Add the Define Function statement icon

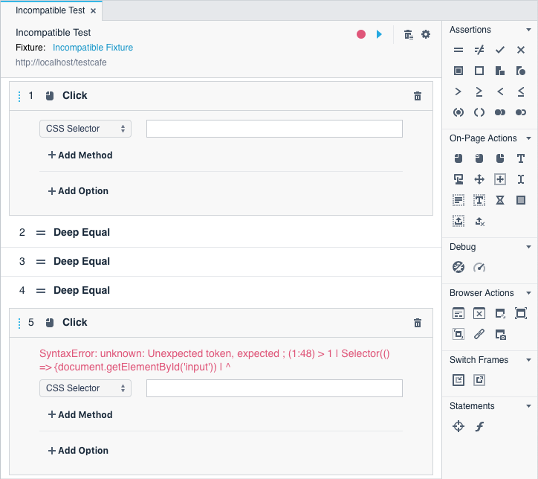[x=479, y=426]
